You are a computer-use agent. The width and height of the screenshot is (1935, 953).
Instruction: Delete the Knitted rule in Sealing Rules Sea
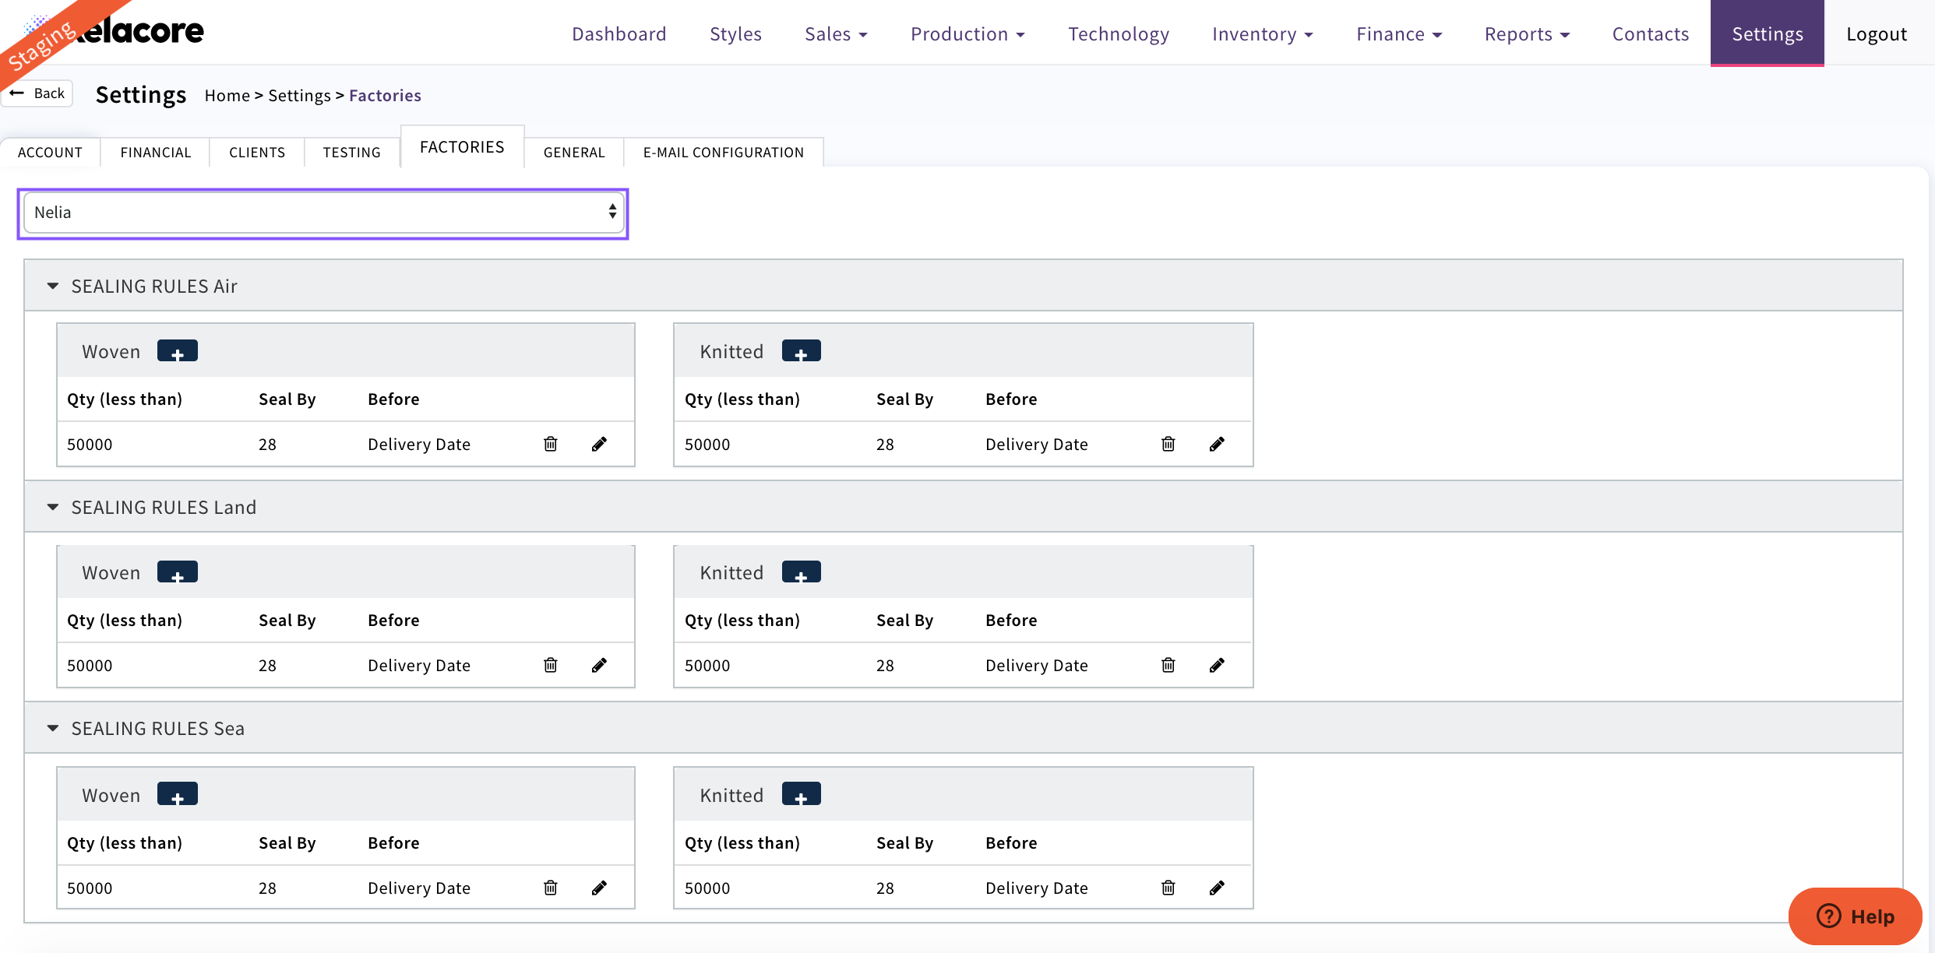pos(1168,888)
